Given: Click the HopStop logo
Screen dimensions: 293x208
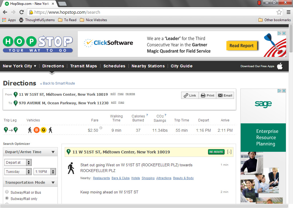Looking at the screenshot, I should coord(38,44).
